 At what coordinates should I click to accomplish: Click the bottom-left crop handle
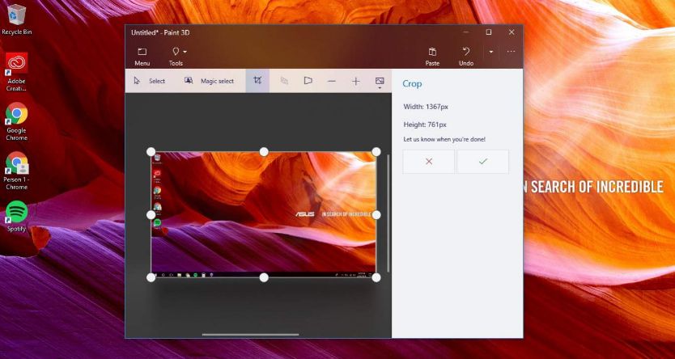point(151,278)
